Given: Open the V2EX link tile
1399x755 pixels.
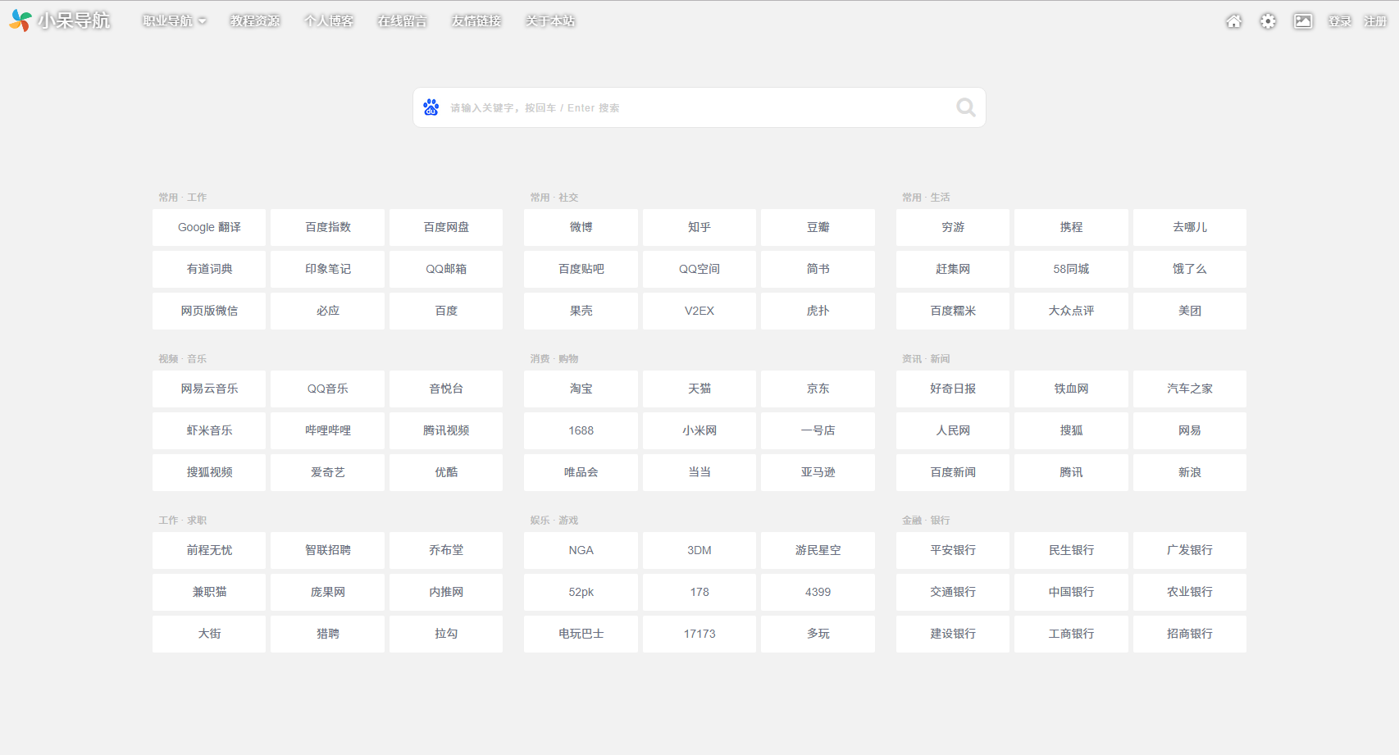Looking at the screenshot, I should (x=699, y=311).
